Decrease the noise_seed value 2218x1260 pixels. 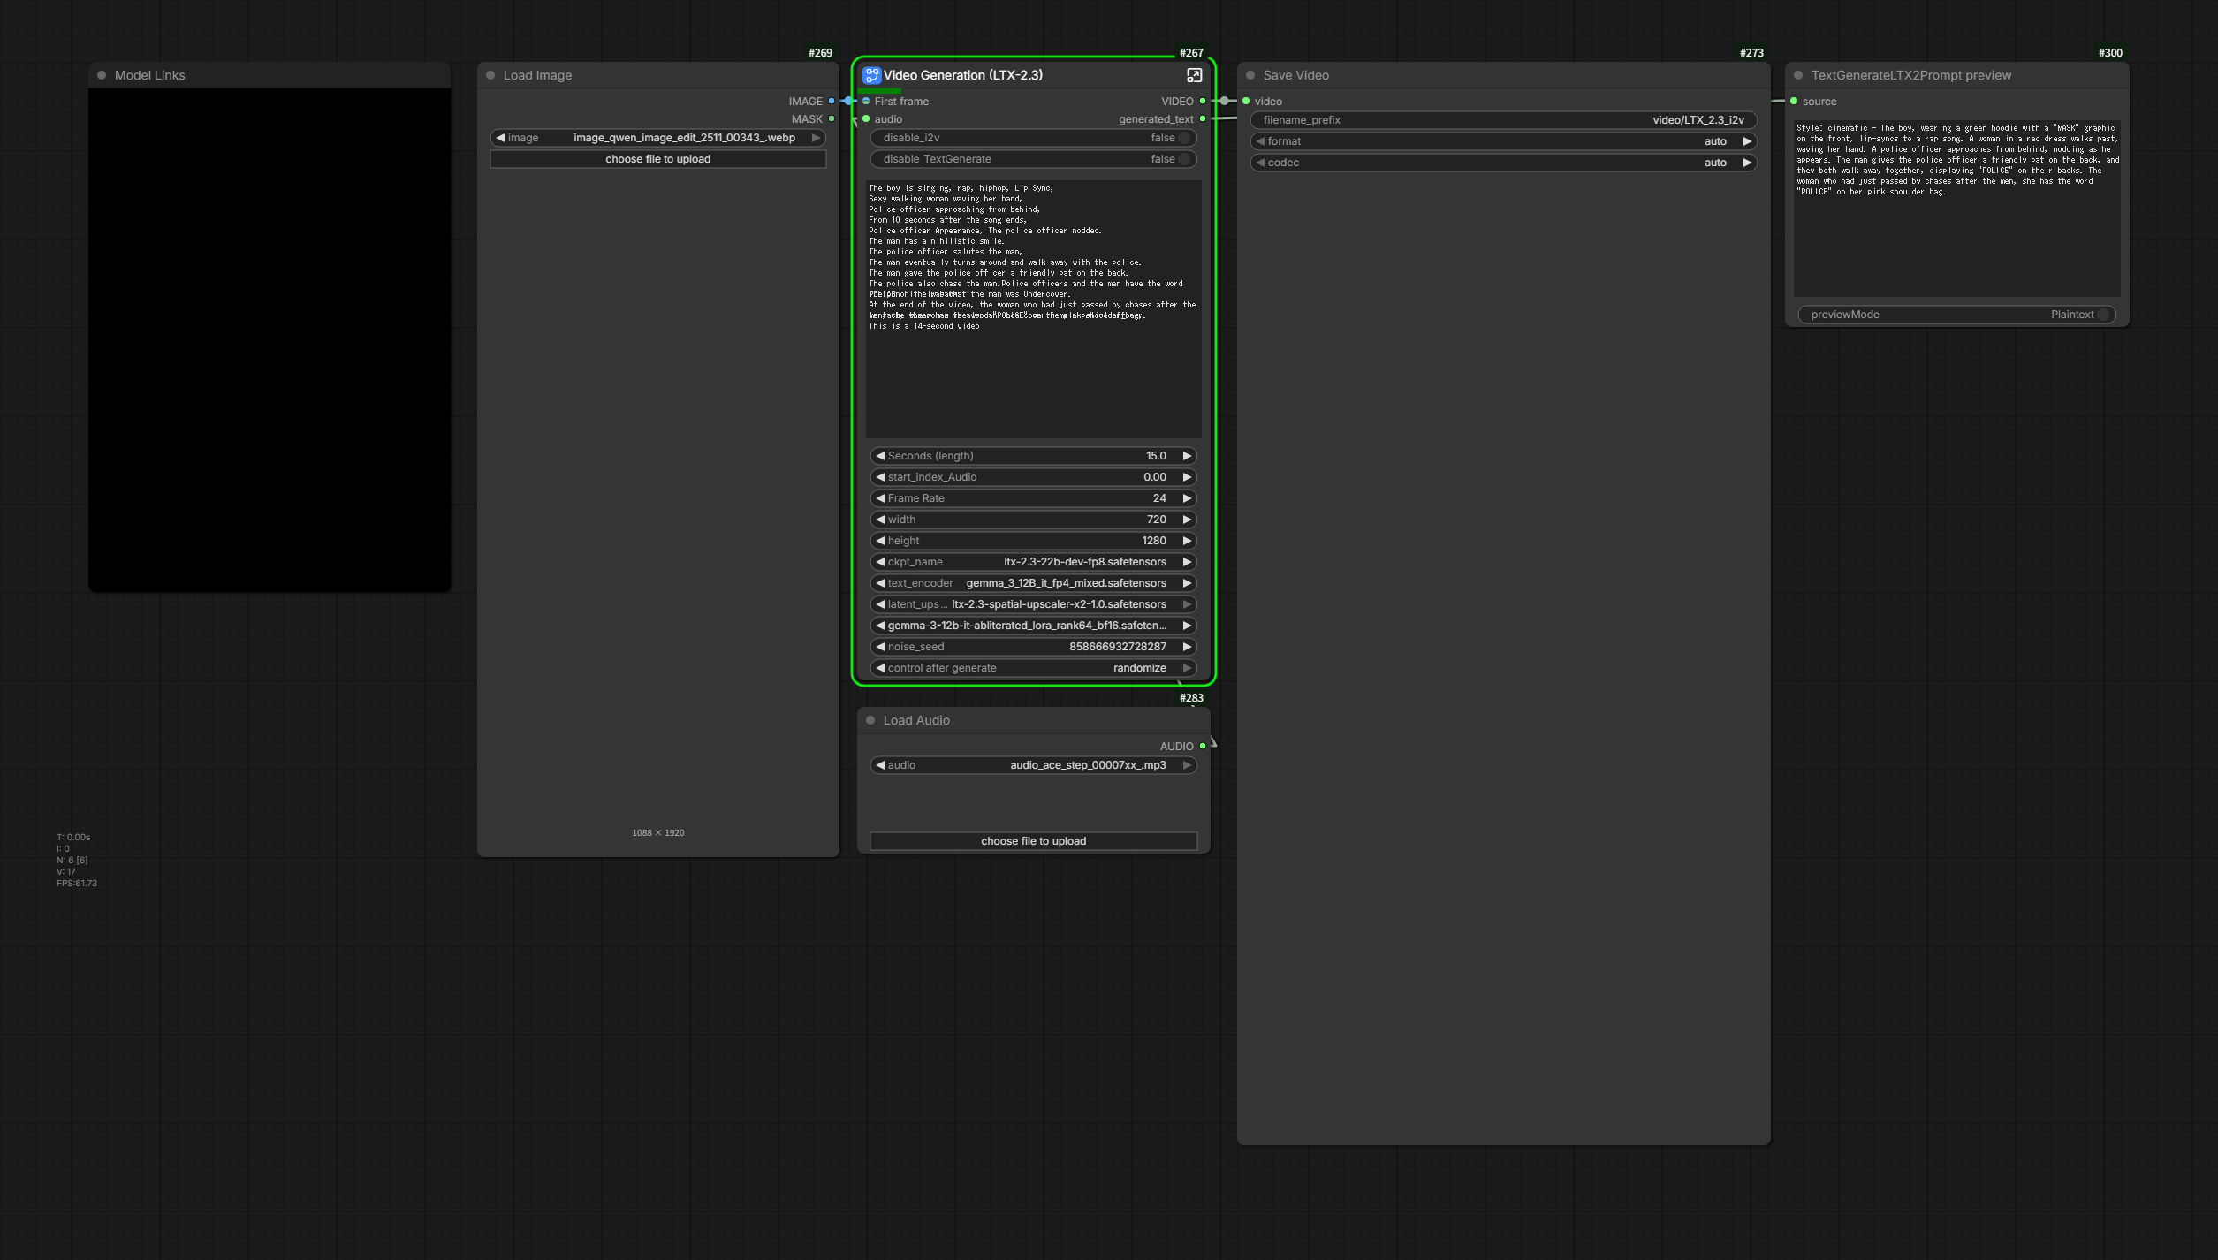pyautogui.click(x=880, y=647)
